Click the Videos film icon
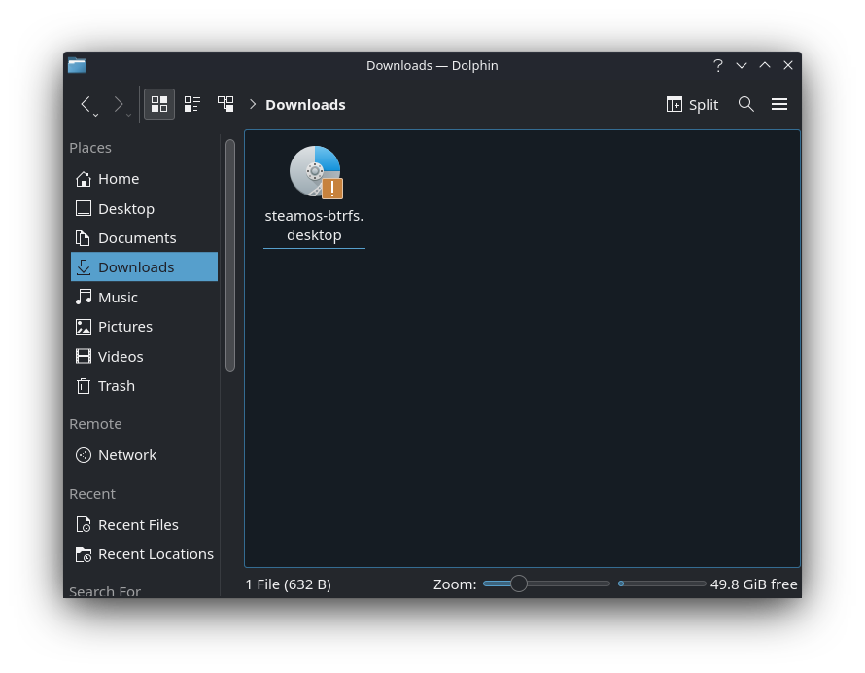The image size is (865, 673). (x=84, y=356)
